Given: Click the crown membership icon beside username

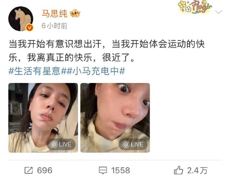Looking at the screenshot, I should (75, 13).
